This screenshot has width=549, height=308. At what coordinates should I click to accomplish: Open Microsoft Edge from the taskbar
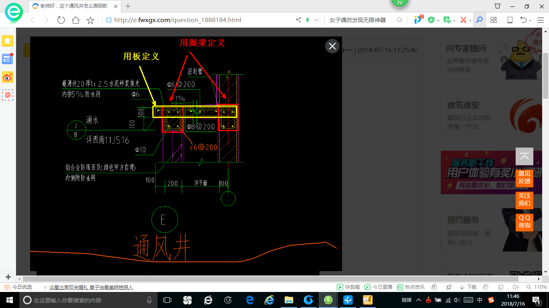click(250, 300)
